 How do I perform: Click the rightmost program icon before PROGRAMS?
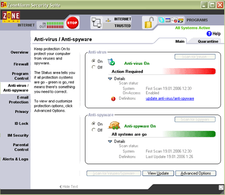(x=180, y=20)
